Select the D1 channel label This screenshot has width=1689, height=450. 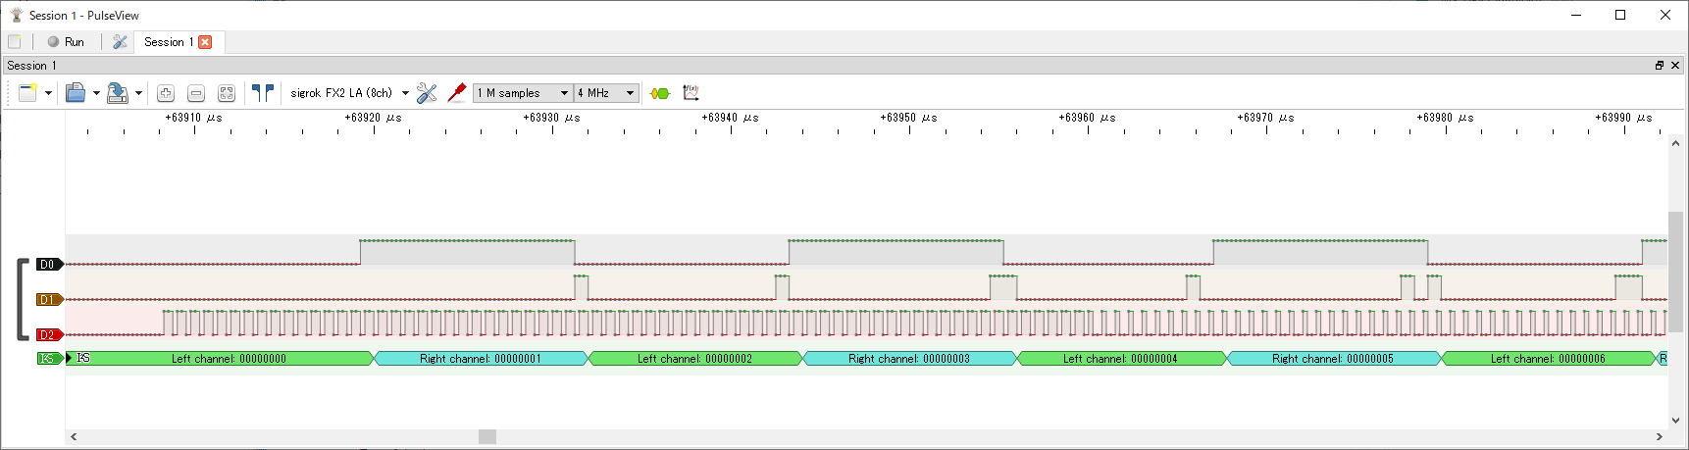click(x=50, y=300)
